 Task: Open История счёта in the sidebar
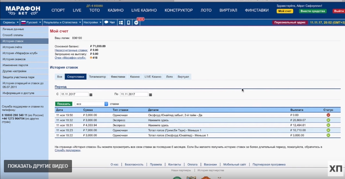coord(24,47)
